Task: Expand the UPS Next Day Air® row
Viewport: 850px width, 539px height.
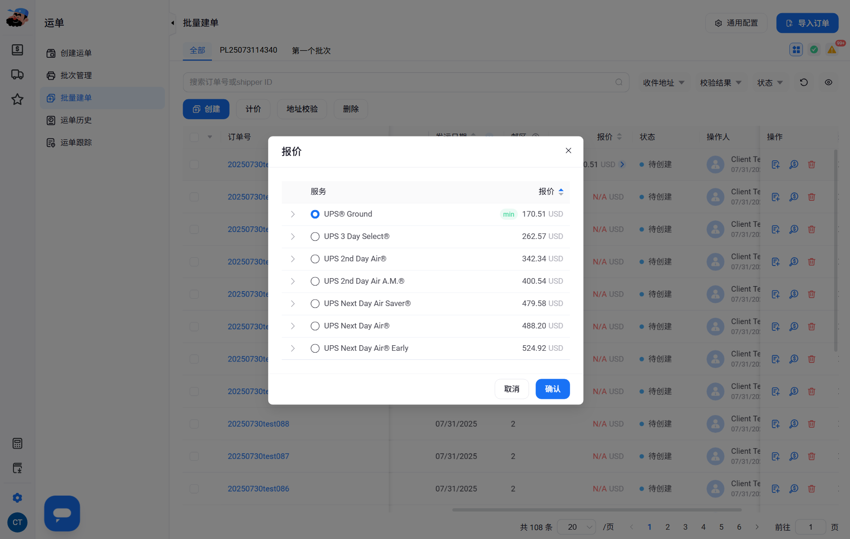Action: tap(292, 326)
